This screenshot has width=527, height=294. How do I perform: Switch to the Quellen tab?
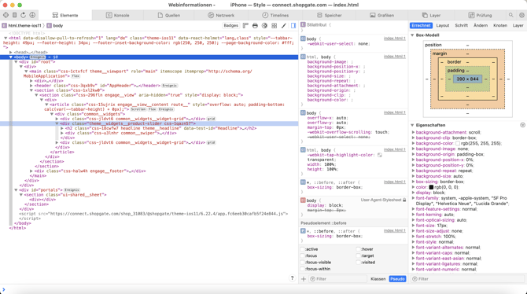[169, 15]
